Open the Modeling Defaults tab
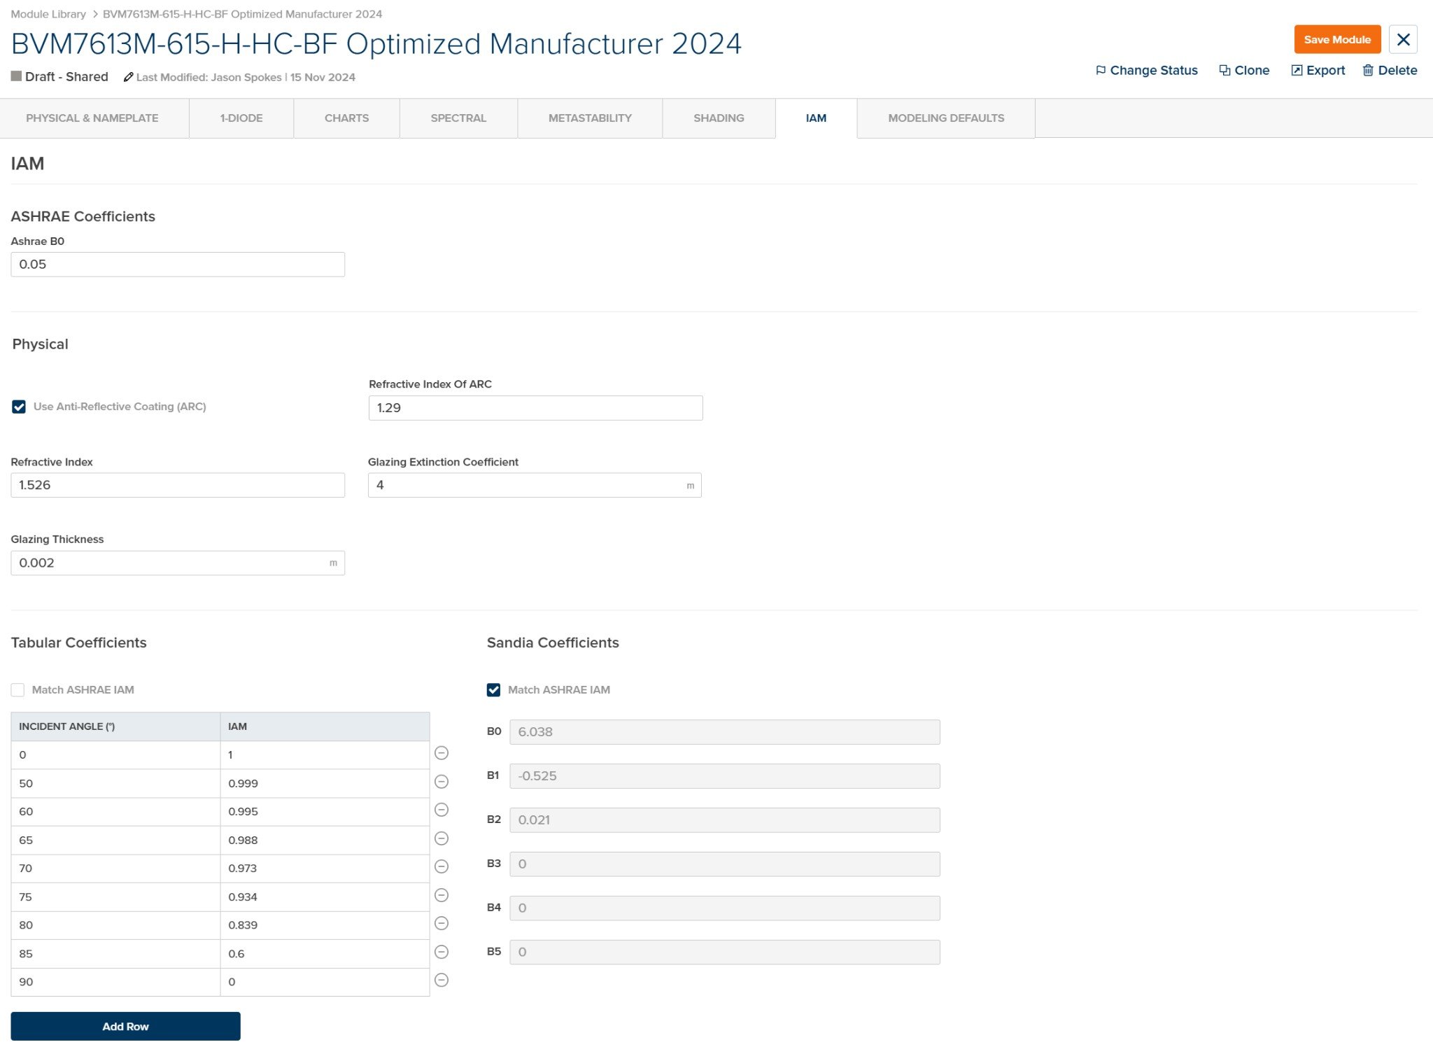The image size is (1433, 1061). tap(946, 118)
